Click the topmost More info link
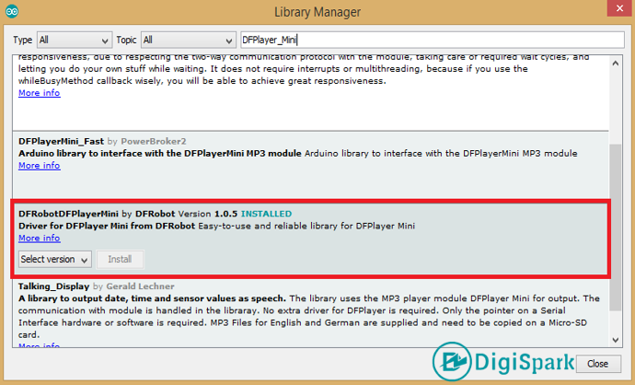The height and width of the screenshot is (385, 635). click(x=39, y=93)
